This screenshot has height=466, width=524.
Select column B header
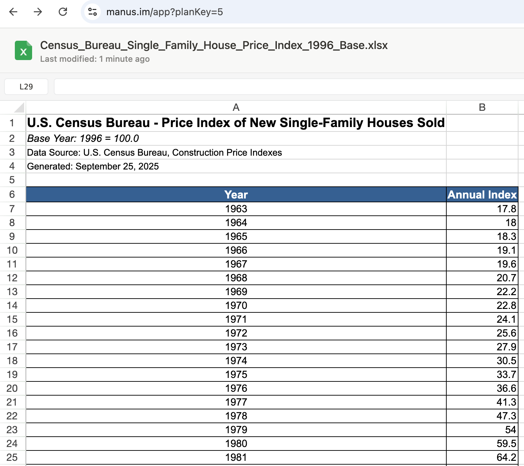482,107
